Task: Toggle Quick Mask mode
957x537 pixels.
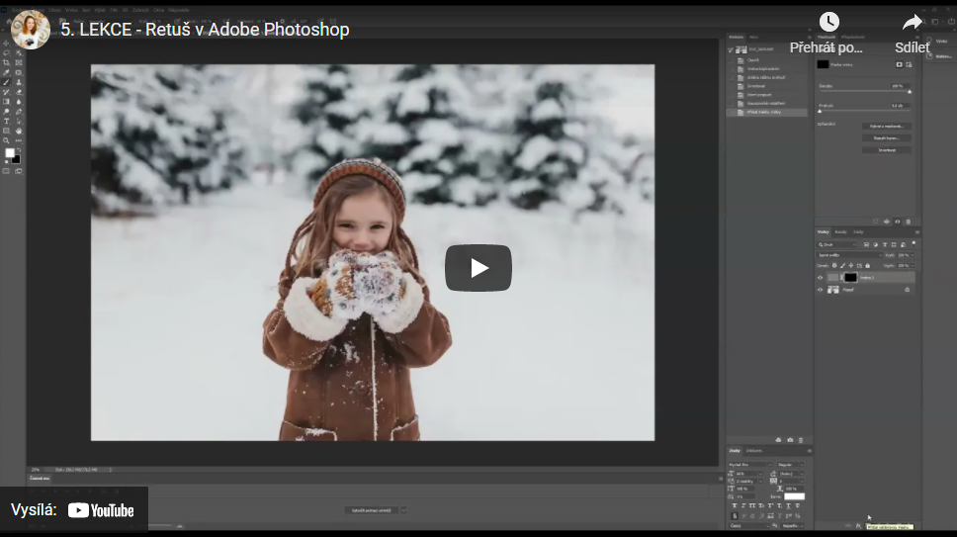Action: click(6, 171)
